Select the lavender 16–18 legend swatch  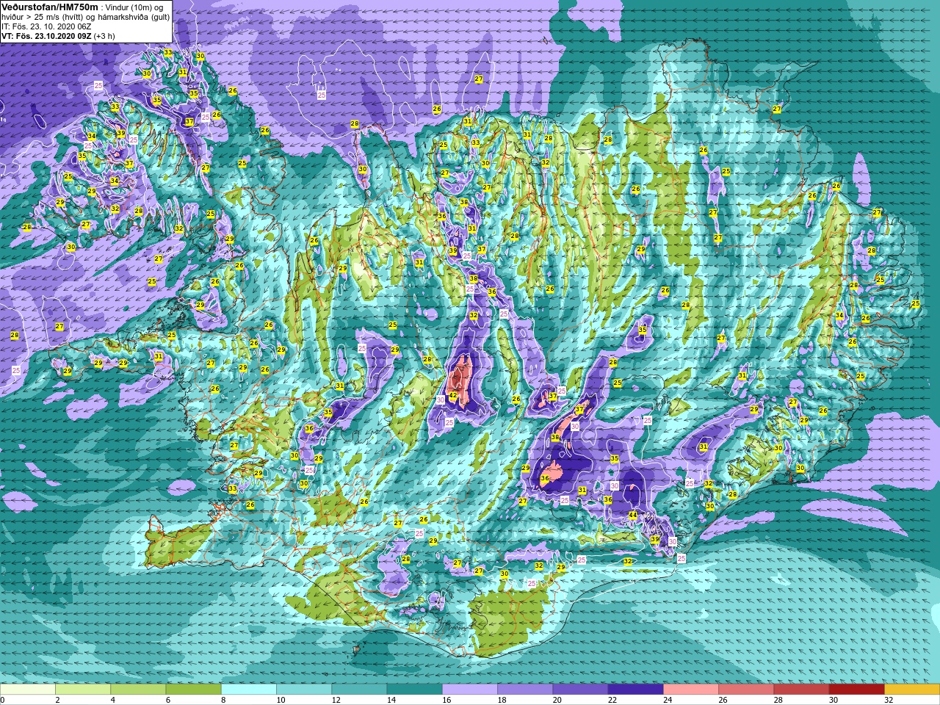point(470,690)
